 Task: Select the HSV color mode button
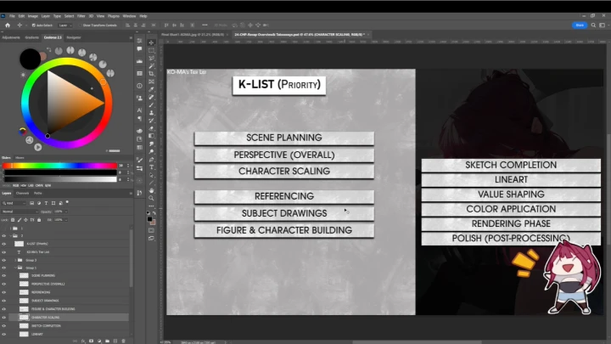[23, 186]
